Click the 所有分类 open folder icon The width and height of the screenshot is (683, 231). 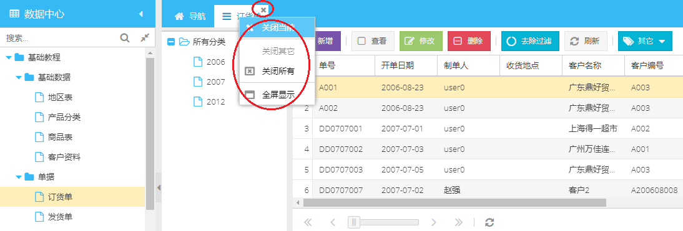(184, 42)
